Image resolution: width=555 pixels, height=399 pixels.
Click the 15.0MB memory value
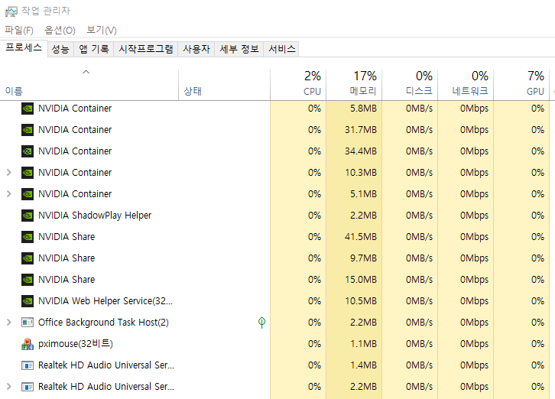pos(361,280)
